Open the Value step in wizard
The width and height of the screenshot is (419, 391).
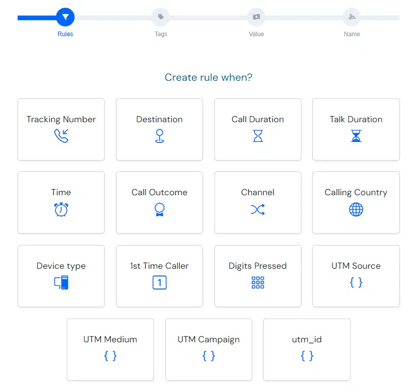point(256,17)
